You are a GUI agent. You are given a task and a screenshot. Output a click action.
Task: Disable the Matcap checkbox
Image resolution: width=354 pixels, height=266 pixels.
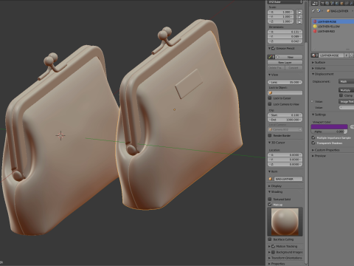point(270,205)
